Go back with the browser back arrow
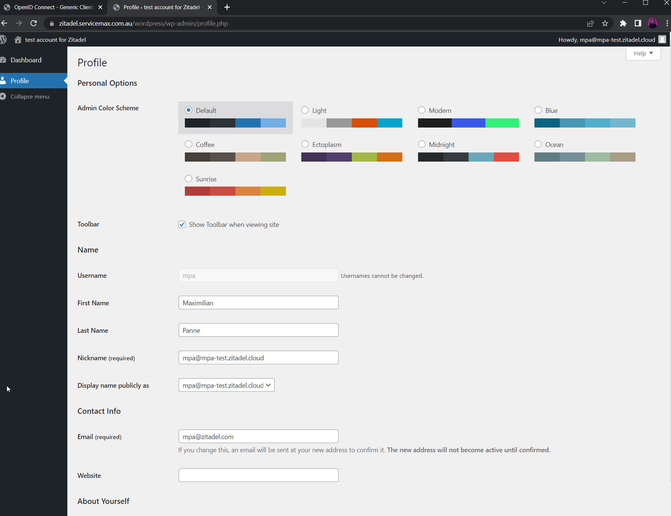671x516 pixels. [x=4, y=23]
